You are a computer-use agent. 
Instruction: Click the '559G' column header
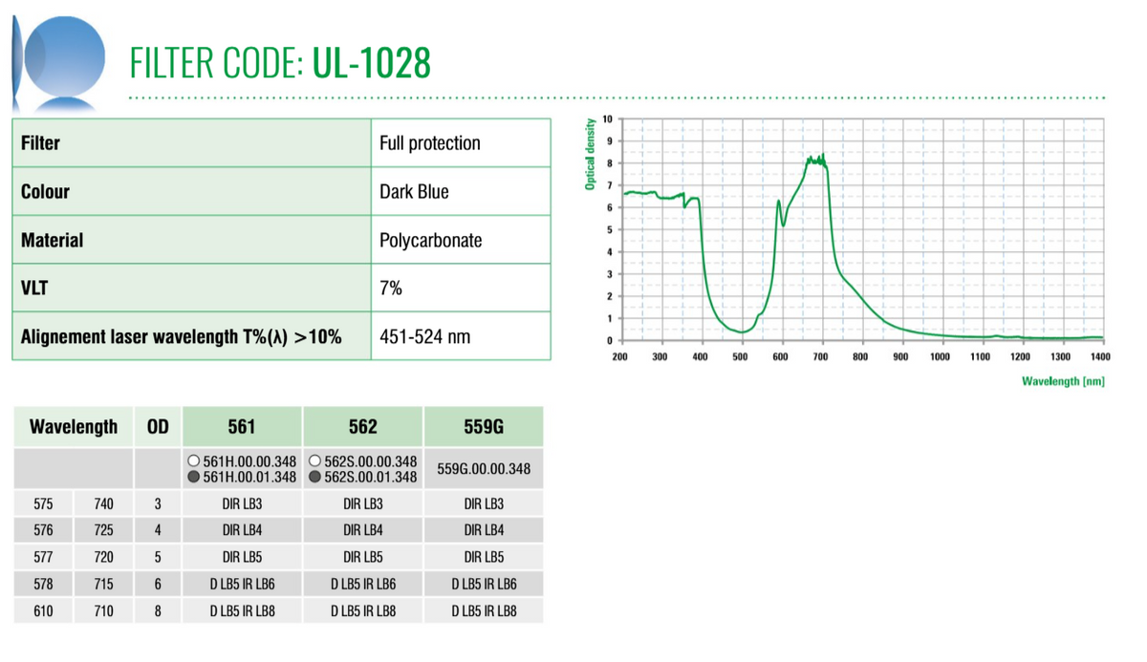[x=484, y=427]
